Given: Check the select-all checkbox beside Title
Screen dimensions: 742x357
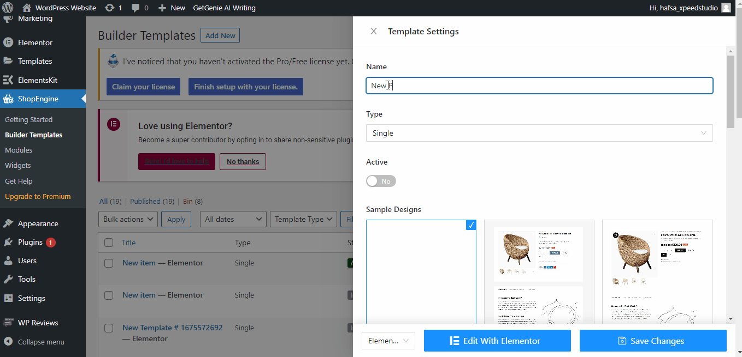Looking at the screenshot, I should coord(109,243).
